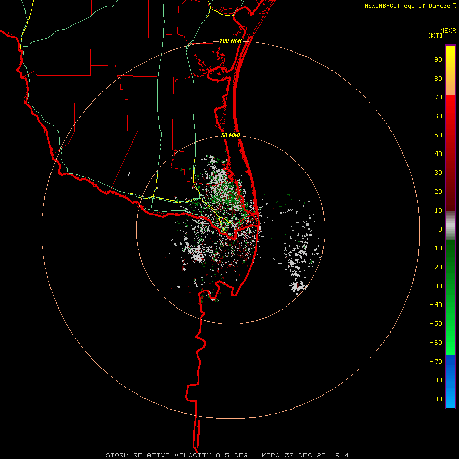Click the -30 scale value
The height and width of the screenshot is (459, 459).
436,286
